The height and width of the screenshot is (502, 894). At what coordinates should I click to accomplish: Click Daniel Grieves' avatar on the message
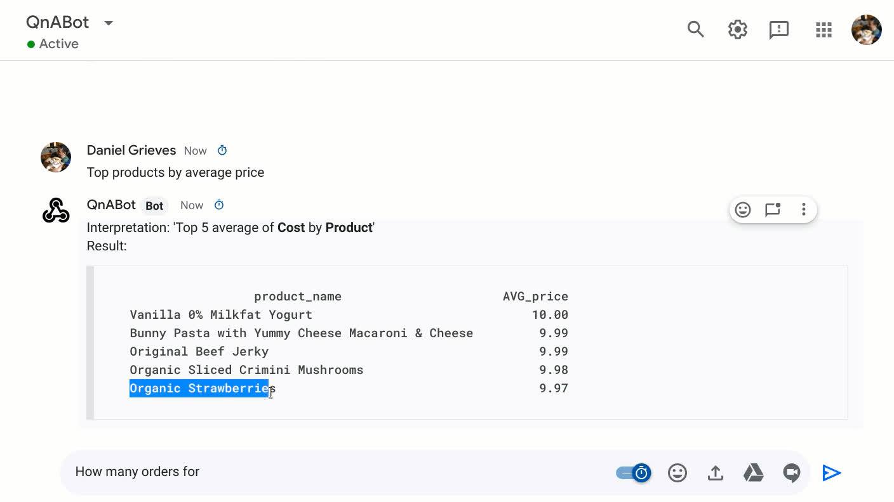point(56,157)
